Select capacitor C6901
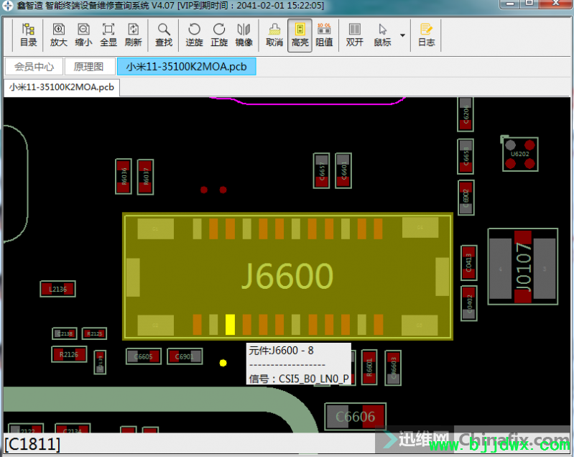The height and width of the screenshot is (457, 574). [185, 356]
